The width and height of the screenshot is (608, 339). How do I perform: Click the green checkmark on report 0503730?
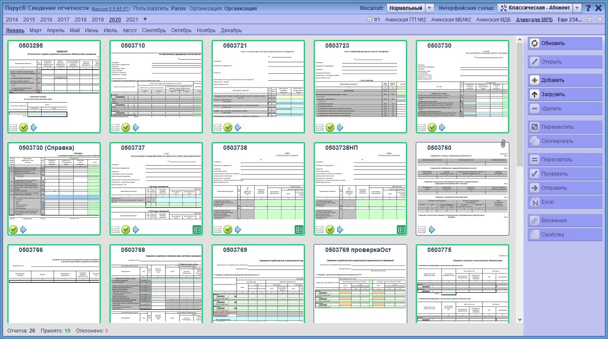click(432, 127)
